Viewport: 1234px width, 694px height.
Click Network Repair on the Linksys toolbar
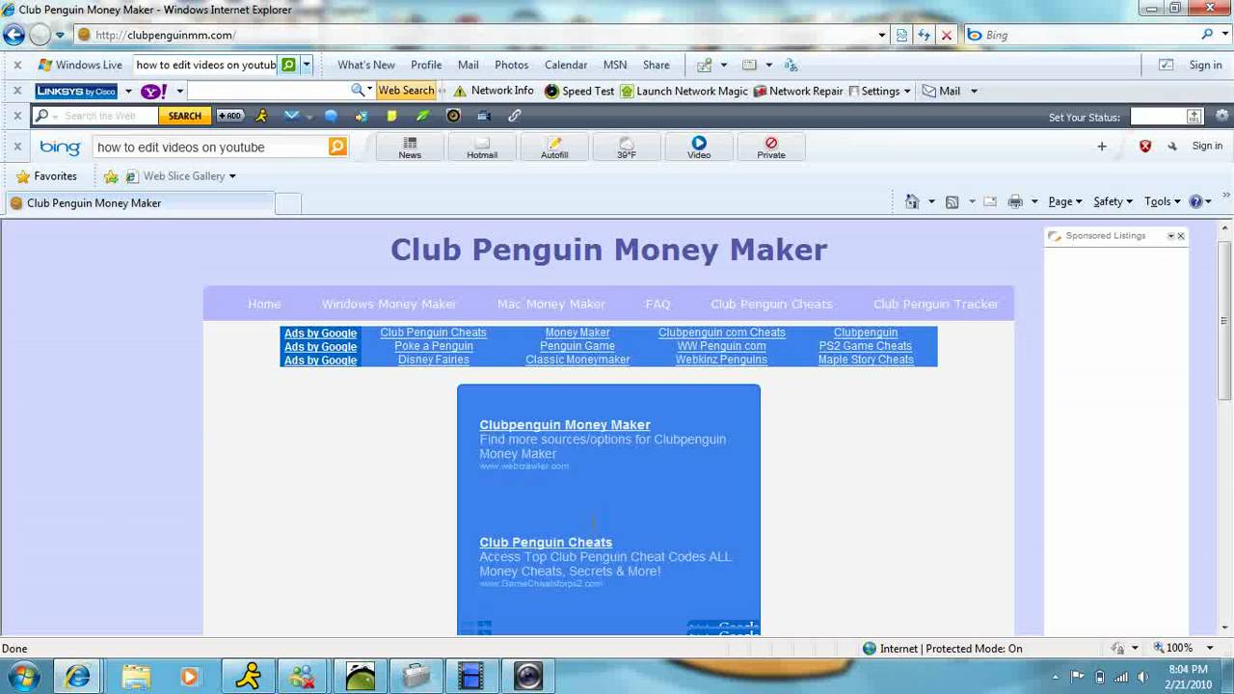[798, 91]
